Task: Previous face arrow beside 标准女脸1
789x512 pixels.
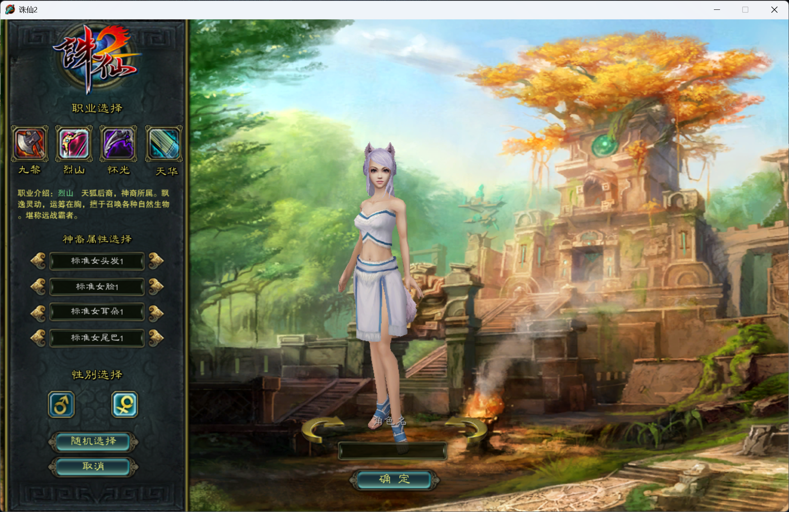Action: [38, 286]
